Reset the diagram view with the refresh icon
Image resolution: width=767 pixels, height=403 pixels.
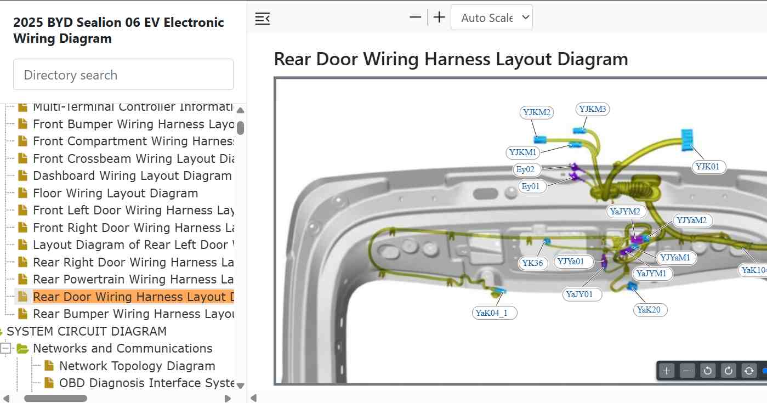(749, 371)
